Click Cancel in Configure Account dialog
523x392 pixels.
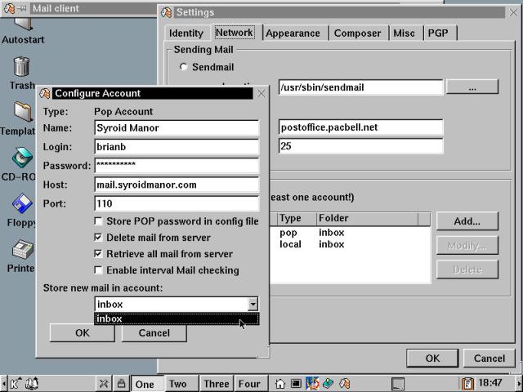click(x=154, y=332)
